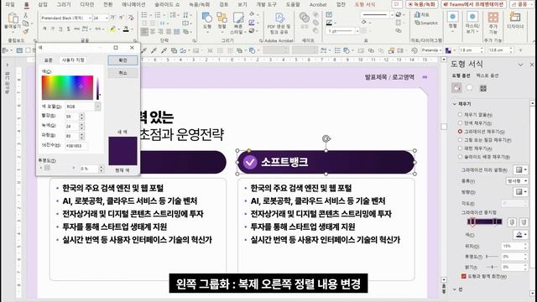Select Gradient fill (그라데이션 채우기) radio button
The height and width of the screenshot is (302, 537).
[x=461, y=131]
